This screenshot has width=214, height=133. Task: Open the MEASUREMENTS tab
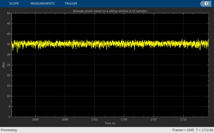point(43,3)
